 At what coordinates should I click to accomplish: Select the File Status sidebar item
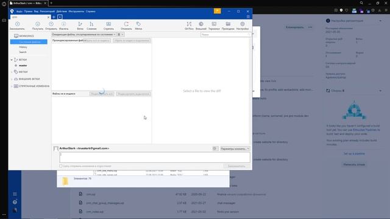click(x=29, y=42)
